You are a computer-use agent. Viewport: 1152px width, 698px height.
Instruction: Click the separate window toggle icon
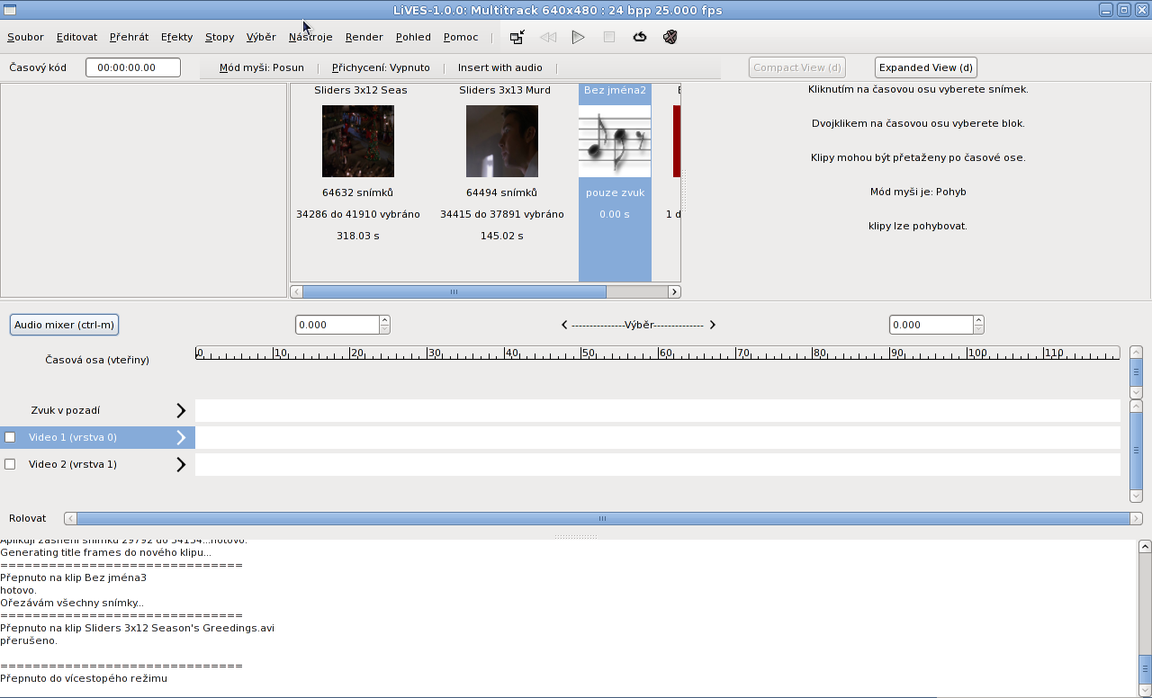(x=517, y=37)
